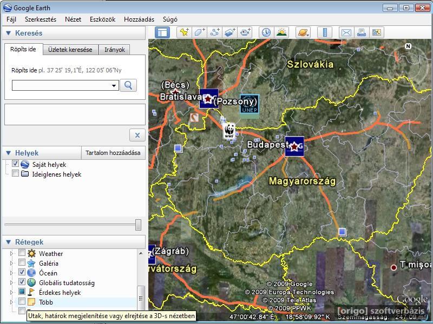Viewport: 433px width, 324px height.
Task: Click the Places opacity slider handle
Action: (x=139, y=225)
